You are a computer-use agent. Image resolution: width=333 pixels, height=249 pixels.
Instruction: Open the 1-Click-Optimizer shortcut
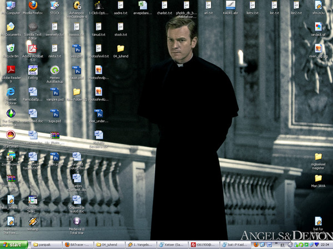point(99,5)
